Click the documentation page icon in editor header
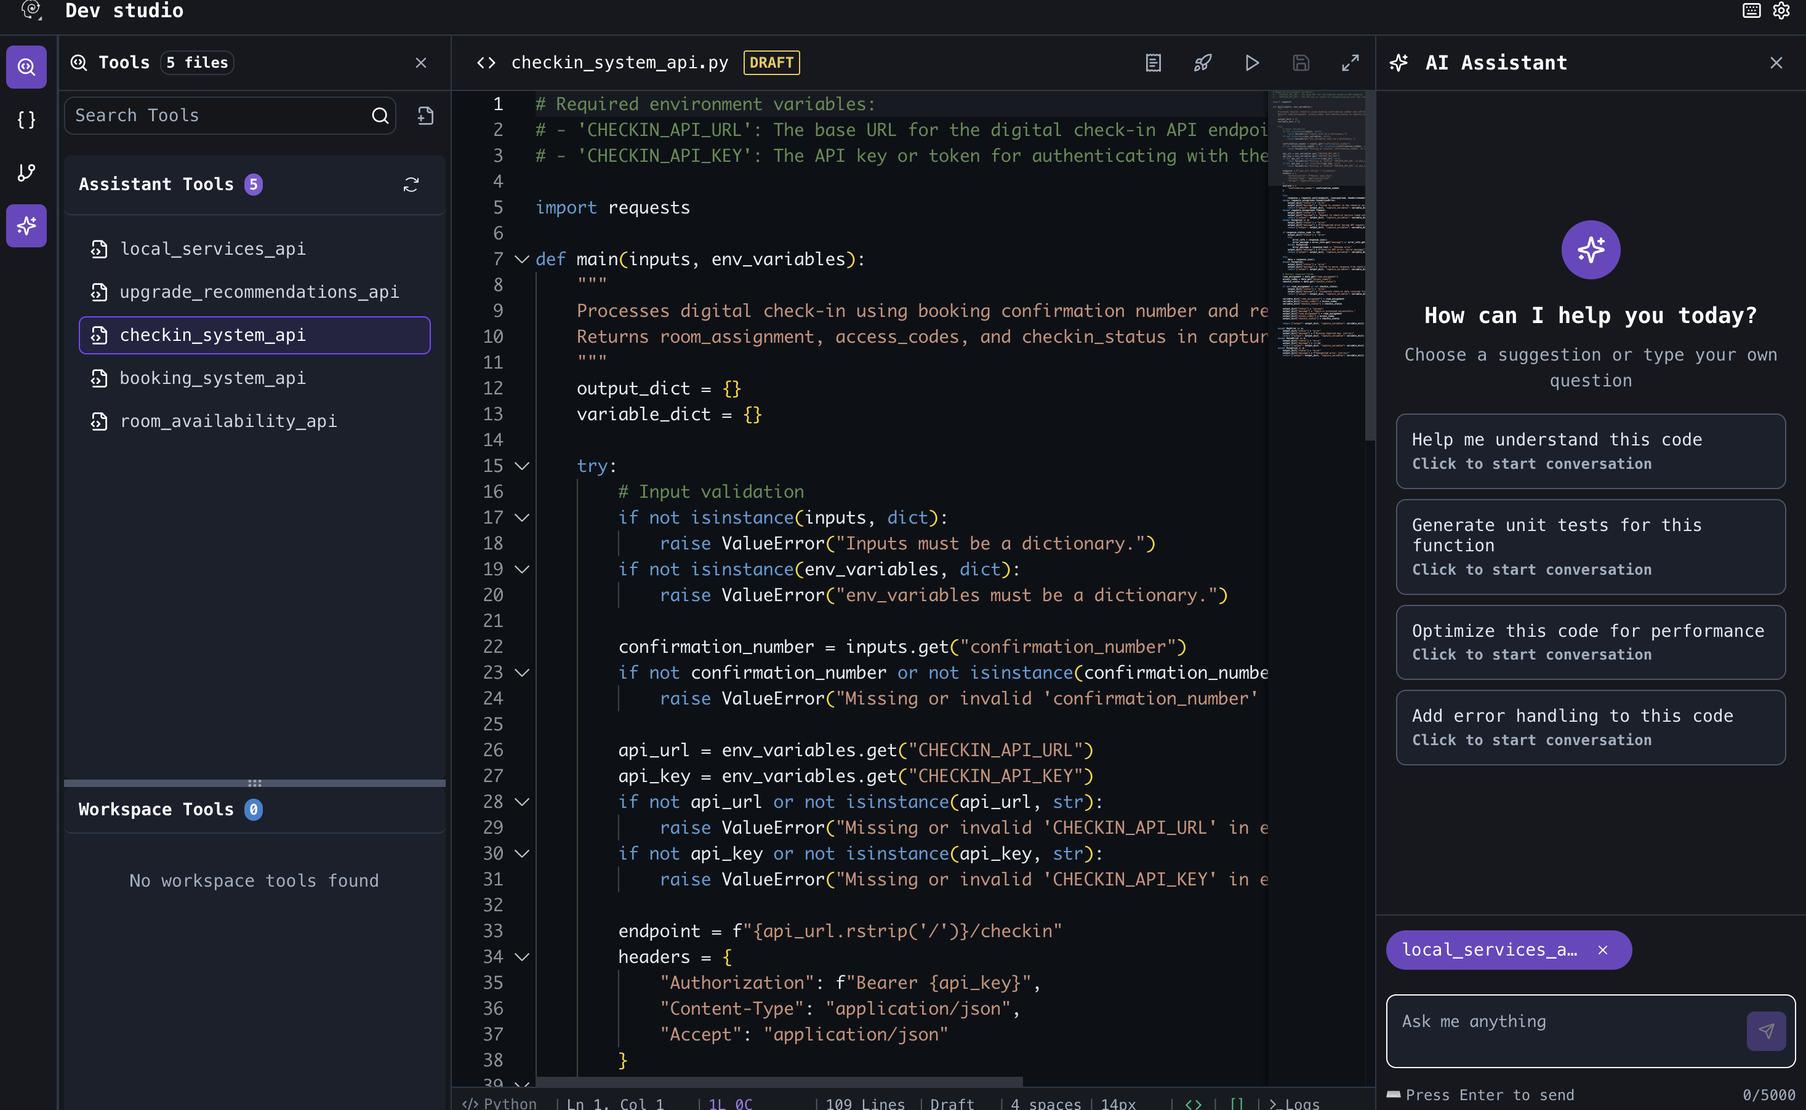The image size is (1806, 1110). pyautogui.click(x=1153, y=63)
